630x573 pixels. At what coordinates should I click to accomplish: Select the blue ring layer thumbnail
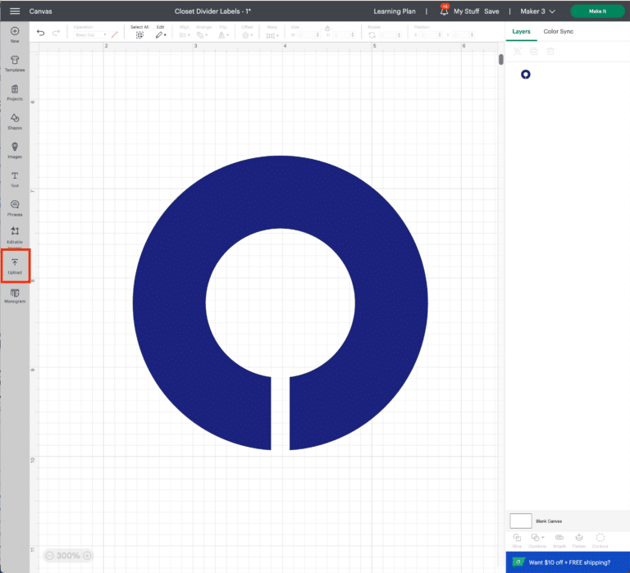(526, 75)
